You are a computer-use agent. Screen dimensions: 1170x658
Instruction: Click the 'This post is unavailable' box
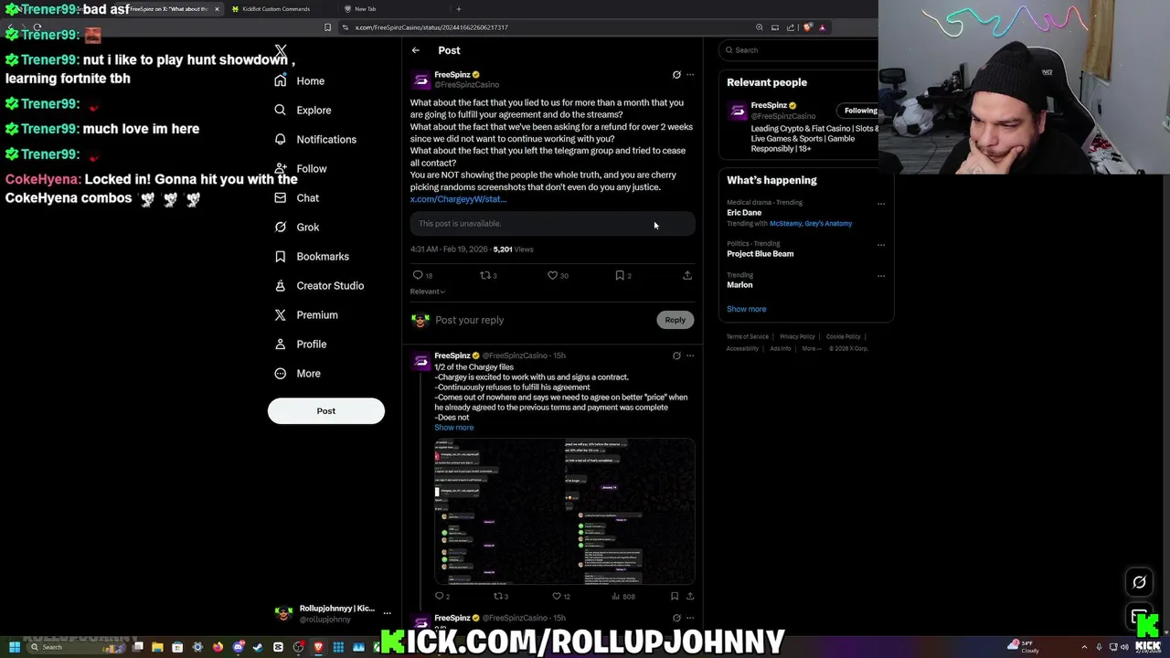pos(552,224)
